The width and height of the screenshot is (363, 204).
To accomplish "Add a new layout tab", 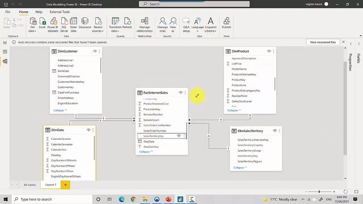I will pos(65,185).
